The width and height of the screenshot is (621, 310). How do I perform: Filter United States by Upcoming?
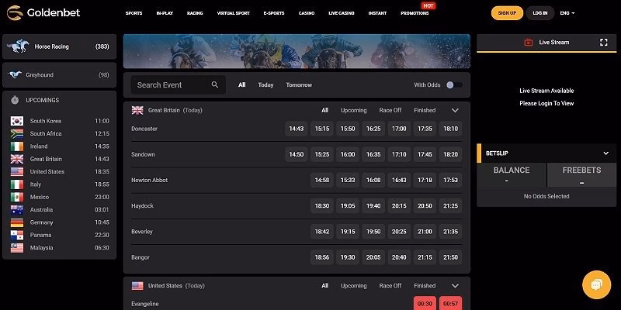[x=354, y=285]
